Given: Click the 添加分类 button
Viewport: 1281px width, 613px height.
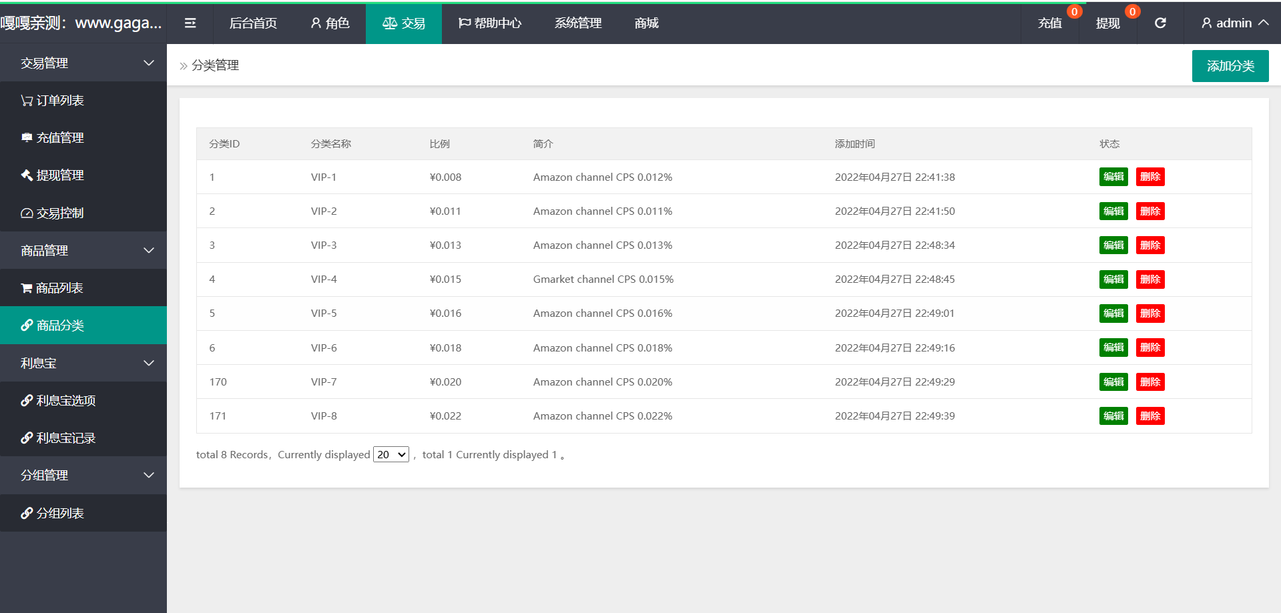Looking at the screenshot, I should 1230,66.
